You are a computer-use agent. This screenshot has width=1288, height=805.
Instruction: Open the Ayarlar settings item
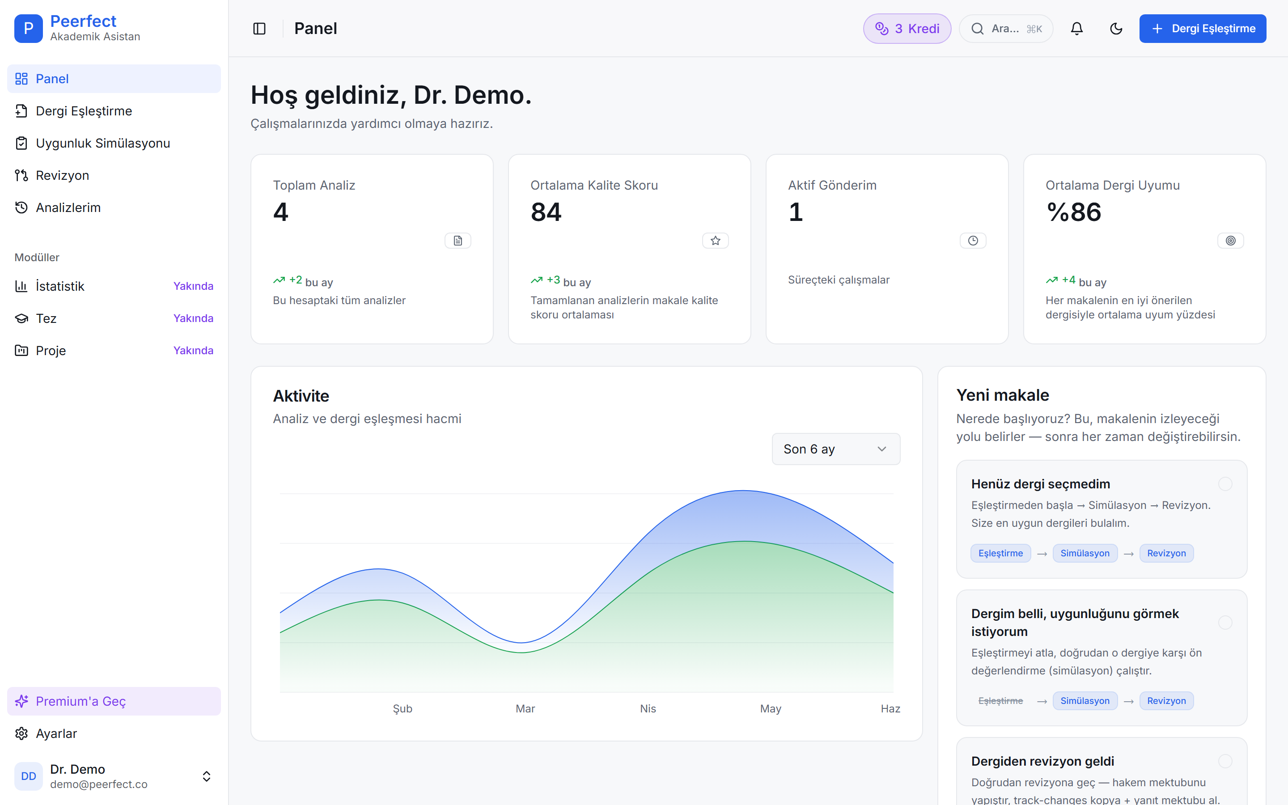[114, 733]
